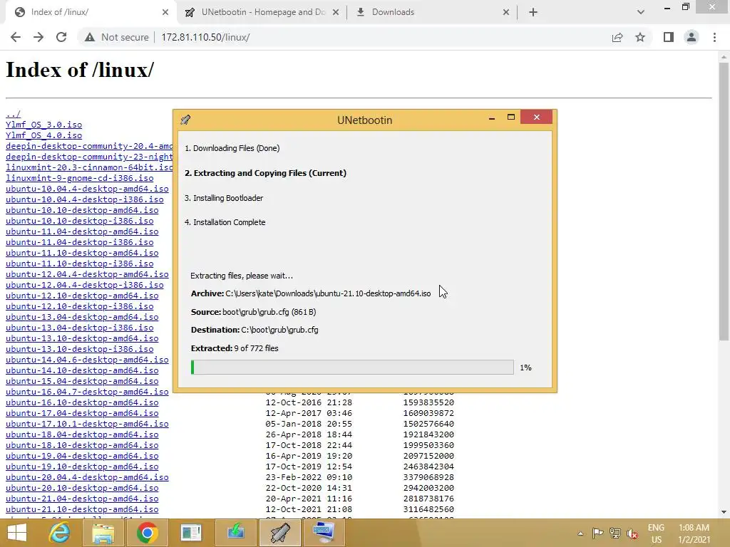Click Chrome icon in taskbar
Screen dimensions: 730x547
(147, 533)
